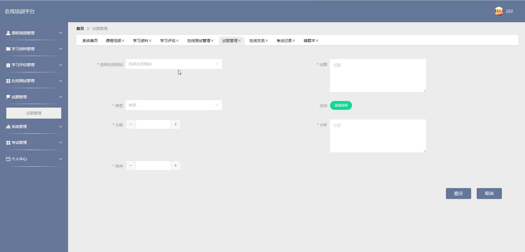Collapse the 试题管理 sidebar menu
Image resolution: width=525 pixels, height=252 pixels.
[61, 97]
